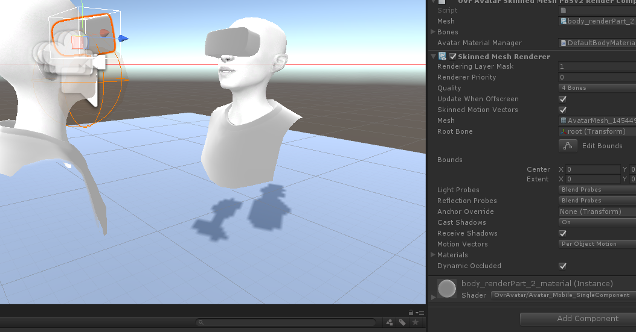The height and width of the screenshot is (332, 636).
Task: Click the Skinned Mesh Renderer header title
Action: click(x=504, y=57)
